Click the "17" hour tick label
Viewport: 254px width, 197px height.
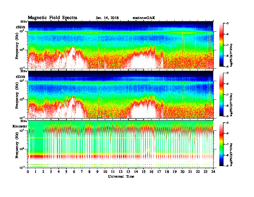(x=159, y=172)
